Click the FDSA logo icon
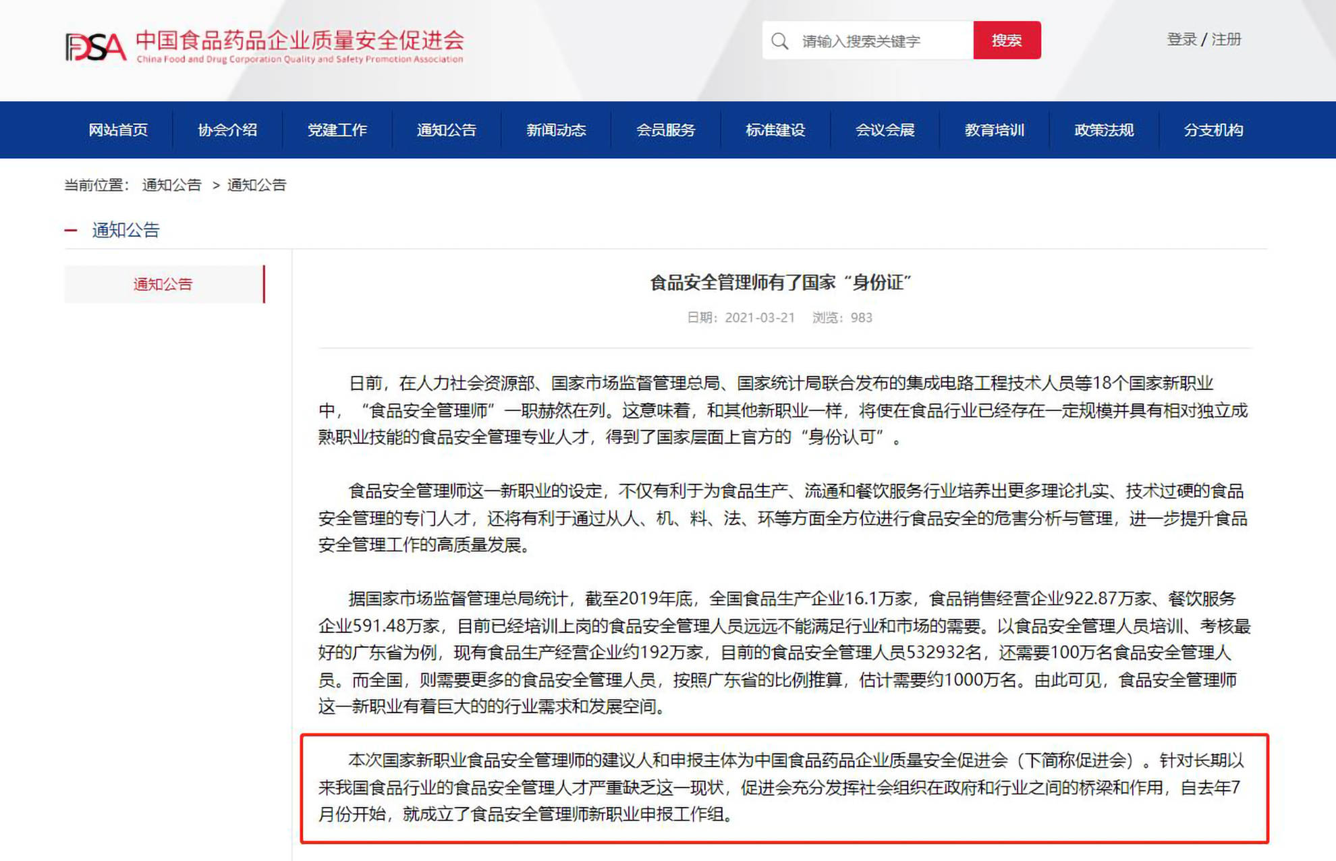1336x861 pixels. click(x=96, y=47)
